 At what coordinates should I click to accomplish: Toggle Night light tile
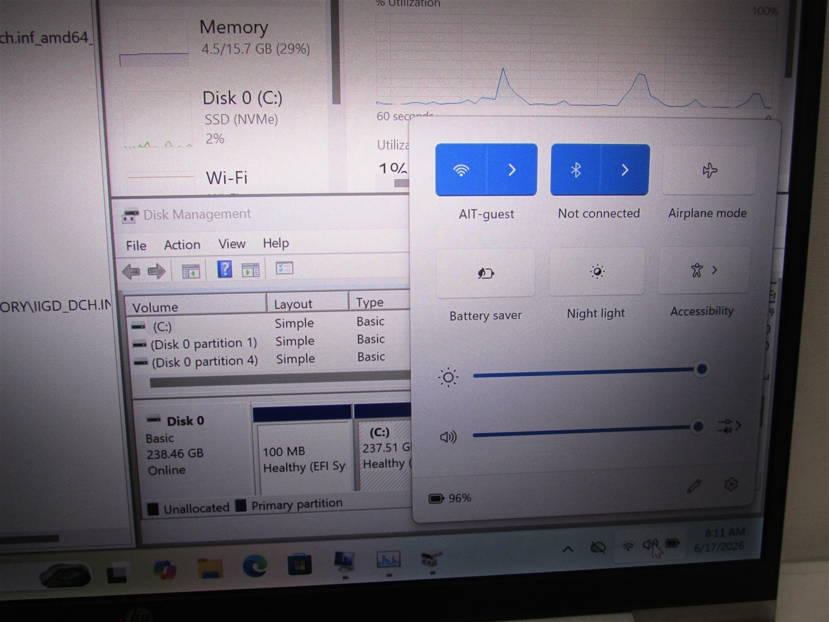(597, 271)
